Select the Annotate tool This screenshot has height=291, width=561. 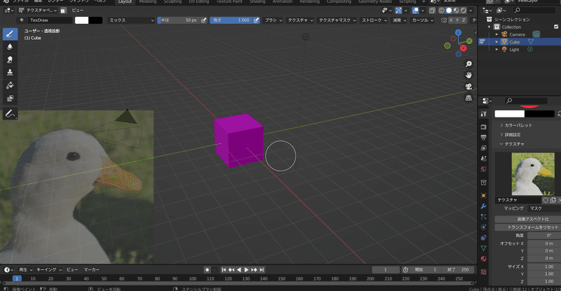pyautogui.click(x=10, y=114)
